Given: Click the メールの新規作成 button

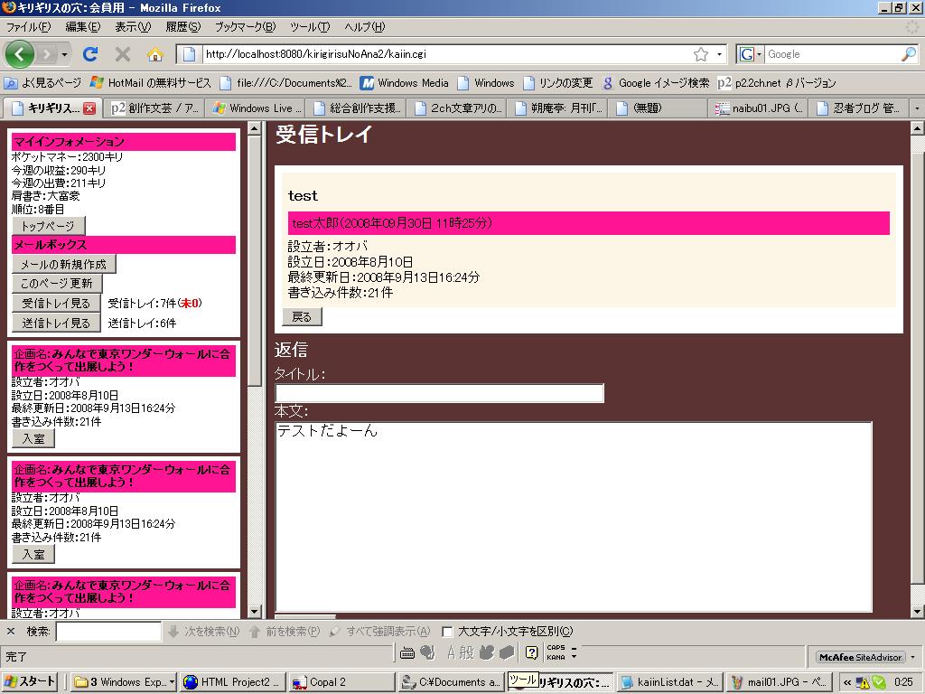Looking at the screenshot, I should pos(64,265).
